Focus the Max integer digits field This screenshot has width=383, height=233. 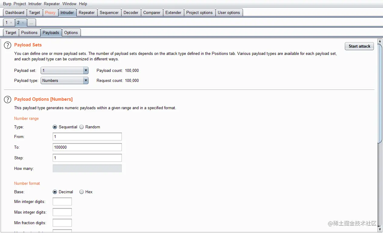pyautogui.click(x=62, y=212)
